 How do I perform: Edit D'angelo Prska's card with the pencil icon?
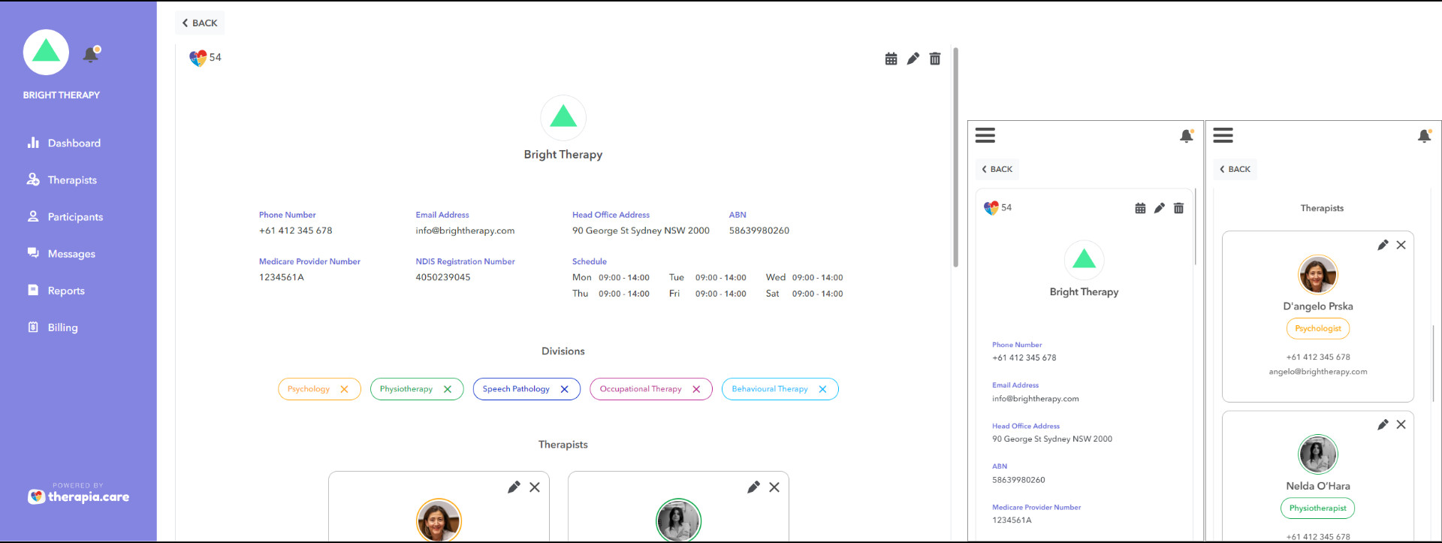pos(1382,245)
